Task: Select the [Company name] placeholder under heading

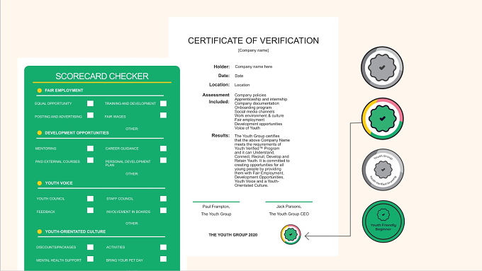Action: (x=253, y=50)
